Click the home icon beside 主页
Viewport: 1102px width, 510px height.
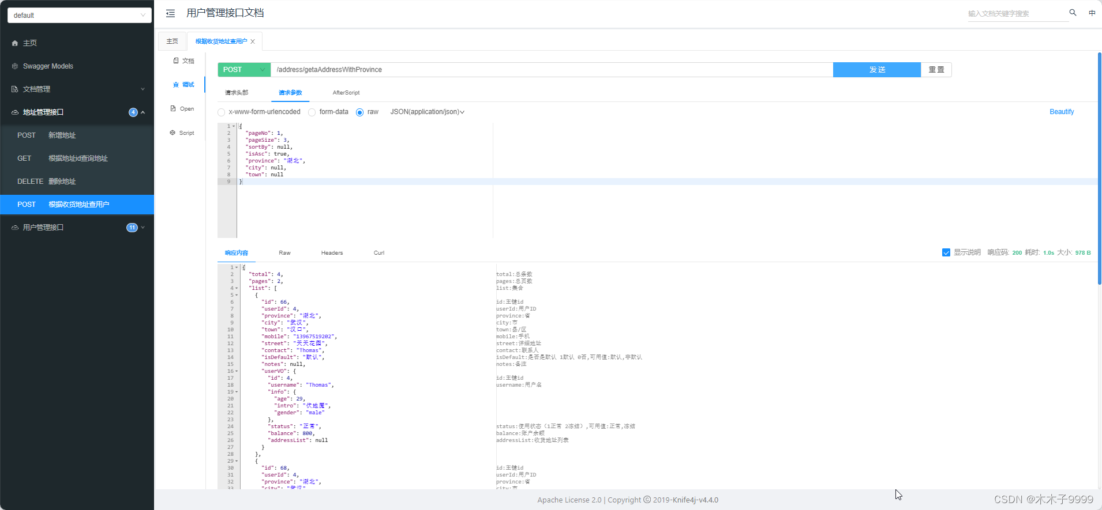[15, 43]
